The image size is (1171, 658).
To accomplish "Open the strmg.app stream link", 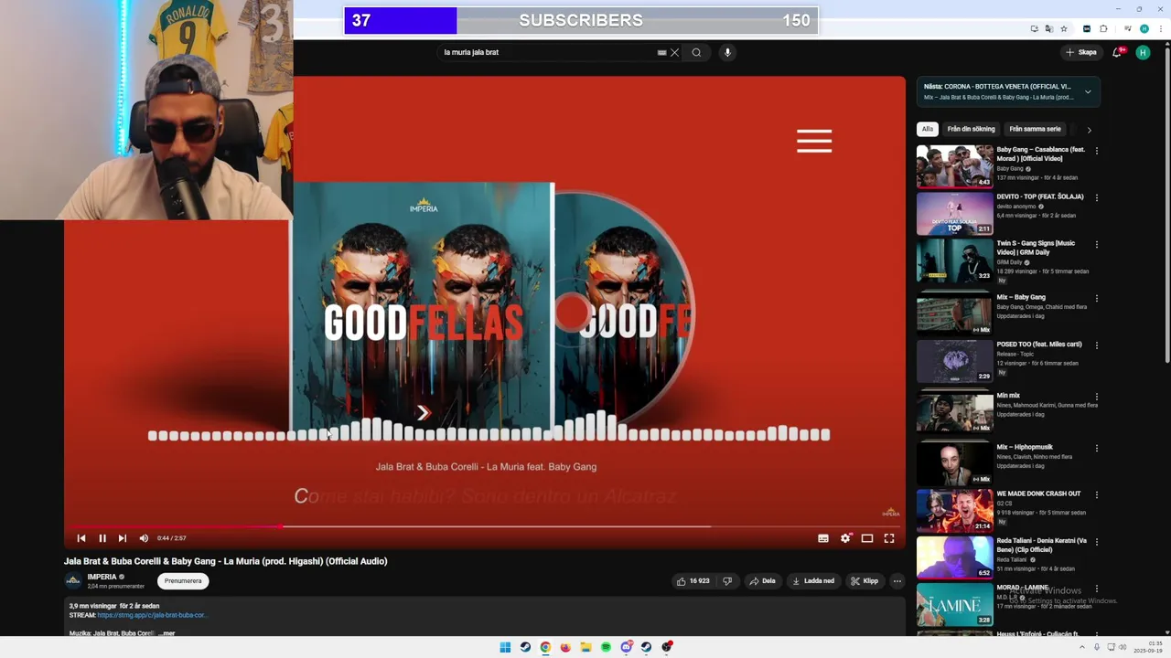I will click(152, 615).
